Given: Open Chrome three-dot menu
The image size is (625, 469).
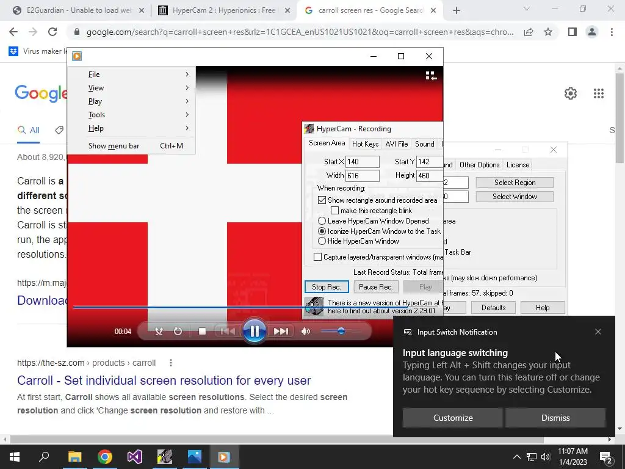Looking at the screenshot, I should (612, 32).
